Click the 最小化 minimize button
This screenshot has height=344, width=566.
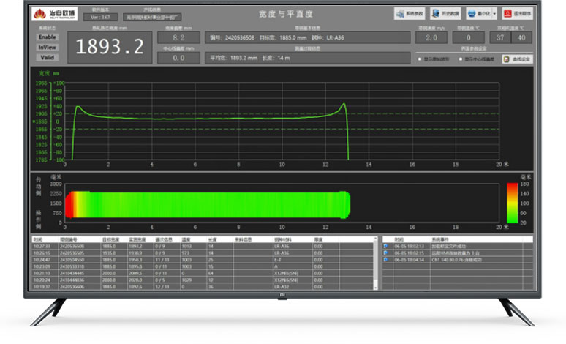tap(478, 14)
